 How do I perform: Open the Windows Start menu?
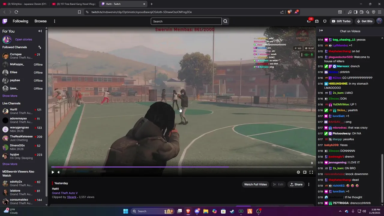coord(125,211)
